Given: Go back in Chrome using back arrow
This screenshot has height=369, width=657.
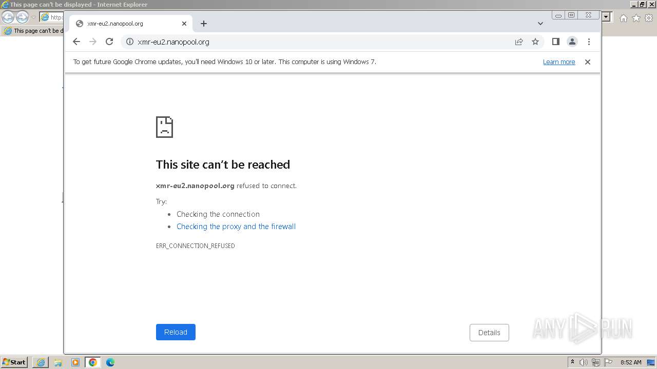Looking at the screenshot, I should (x=76, y=42).
